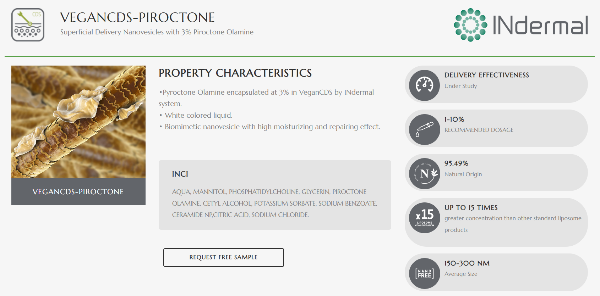The height and width of the screenshot is (296, 600).
Task: Open the hair fiber product image
Action: [78, 122]
